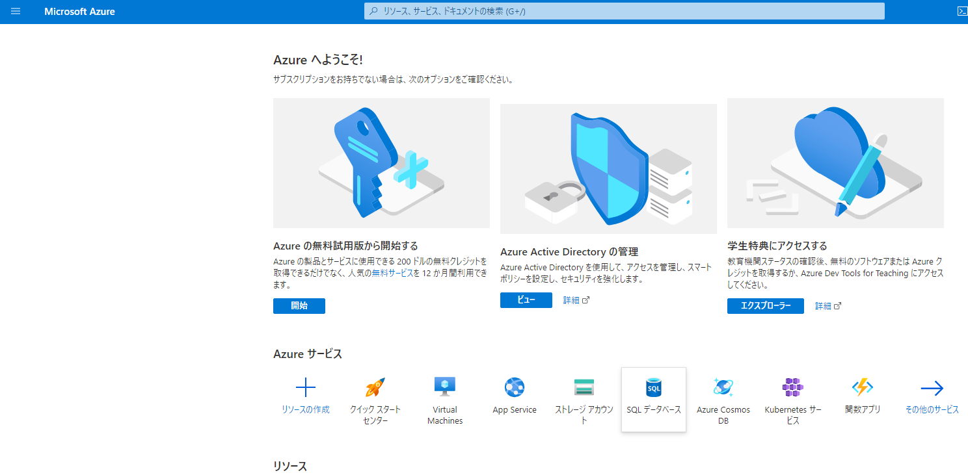Click the その他のサービス label
Image resolution: width=968 pixels, height=475 pixels.
[932, 410]
